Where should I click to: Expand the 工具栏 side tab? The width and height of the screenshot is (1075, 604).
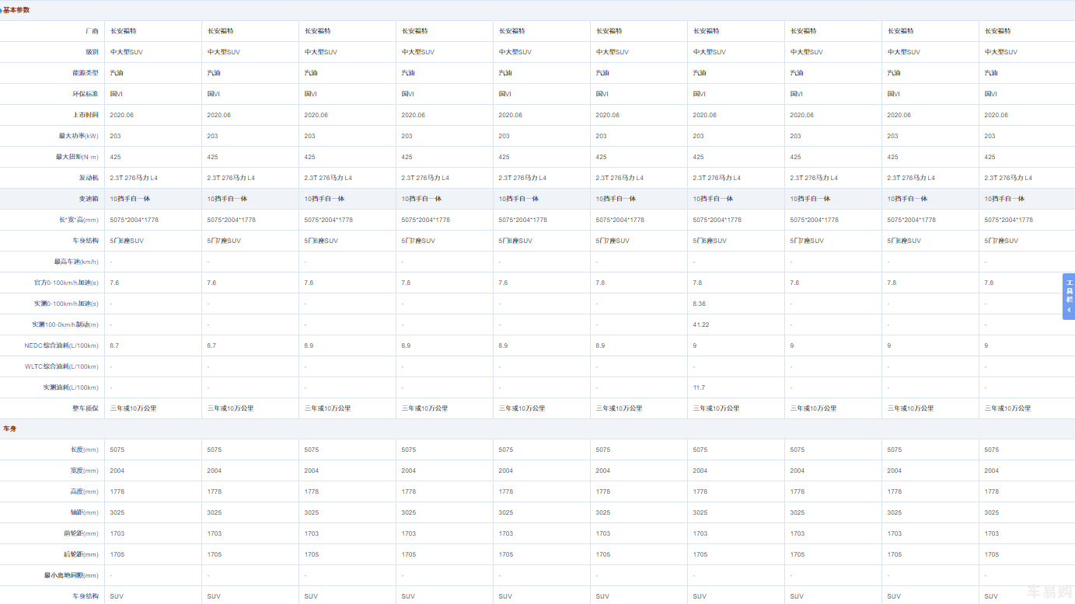pos(1069,296)
